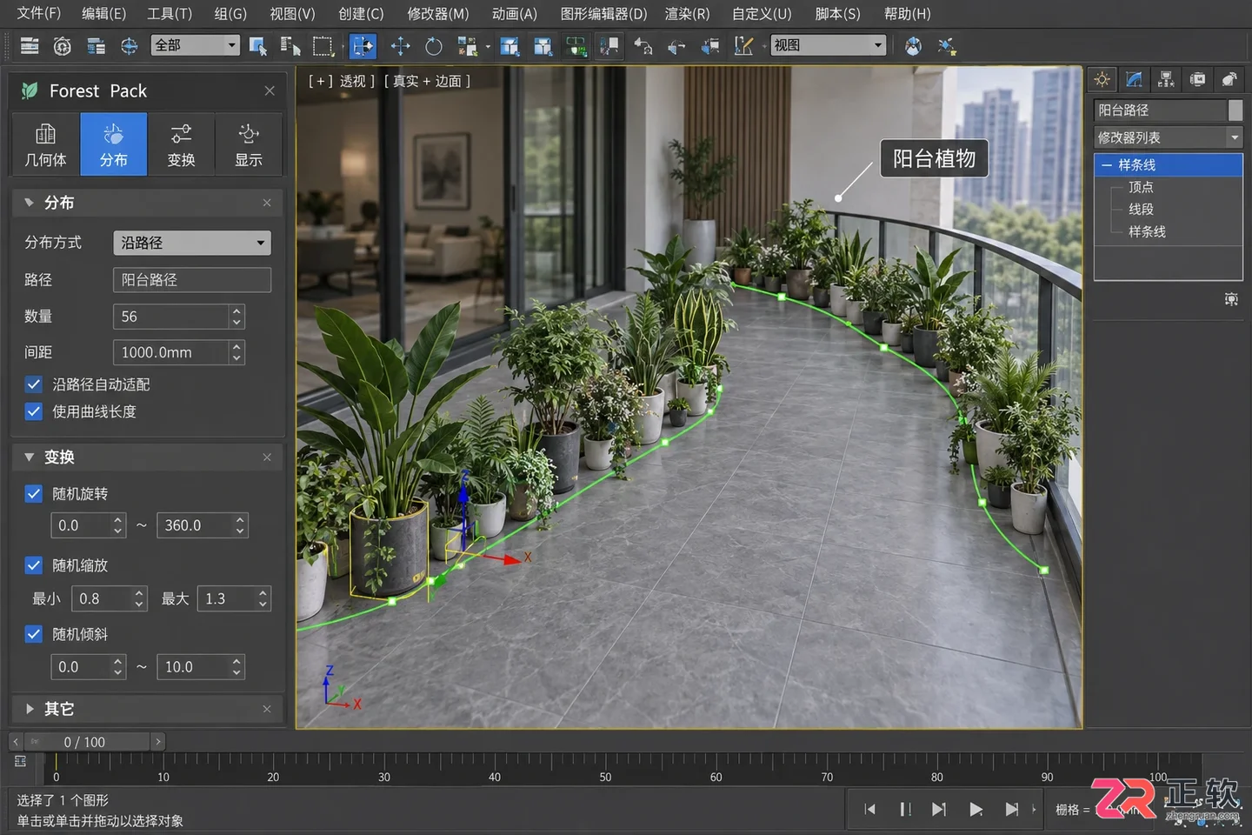
Task: Switch to the 显示 tab
Action: [x=249, y=144]
